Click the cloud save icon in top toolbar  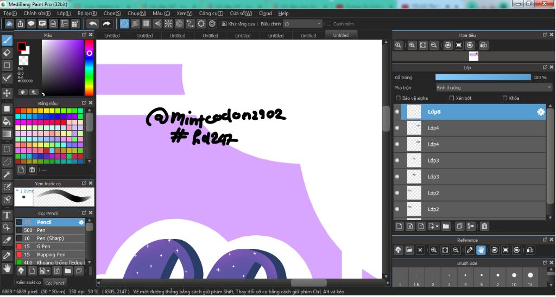pos(9,24)
